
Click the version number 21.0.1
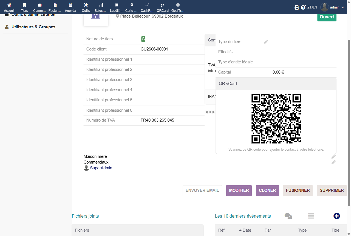click(x=312, y=7)
